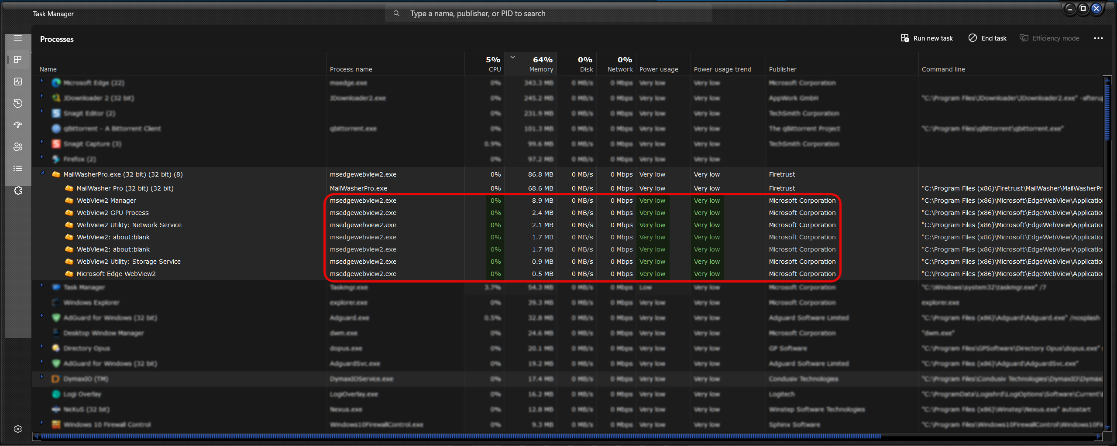This screenshot has width=1117, height=446.
Task: Click the Windows Explorer process icon
Action: click(x=56, y=303)
